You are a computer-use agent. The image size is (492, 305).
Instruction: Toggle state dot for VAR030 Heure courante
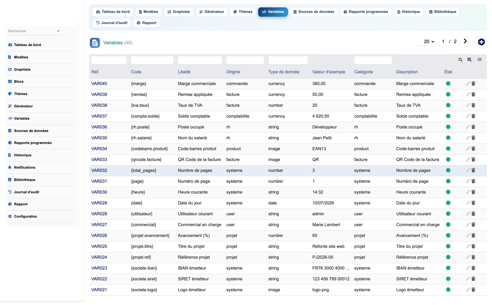click(448, 192)
